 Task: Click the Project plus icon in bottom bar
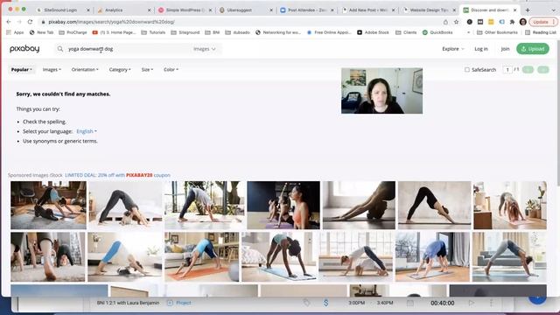click(170, 303)
